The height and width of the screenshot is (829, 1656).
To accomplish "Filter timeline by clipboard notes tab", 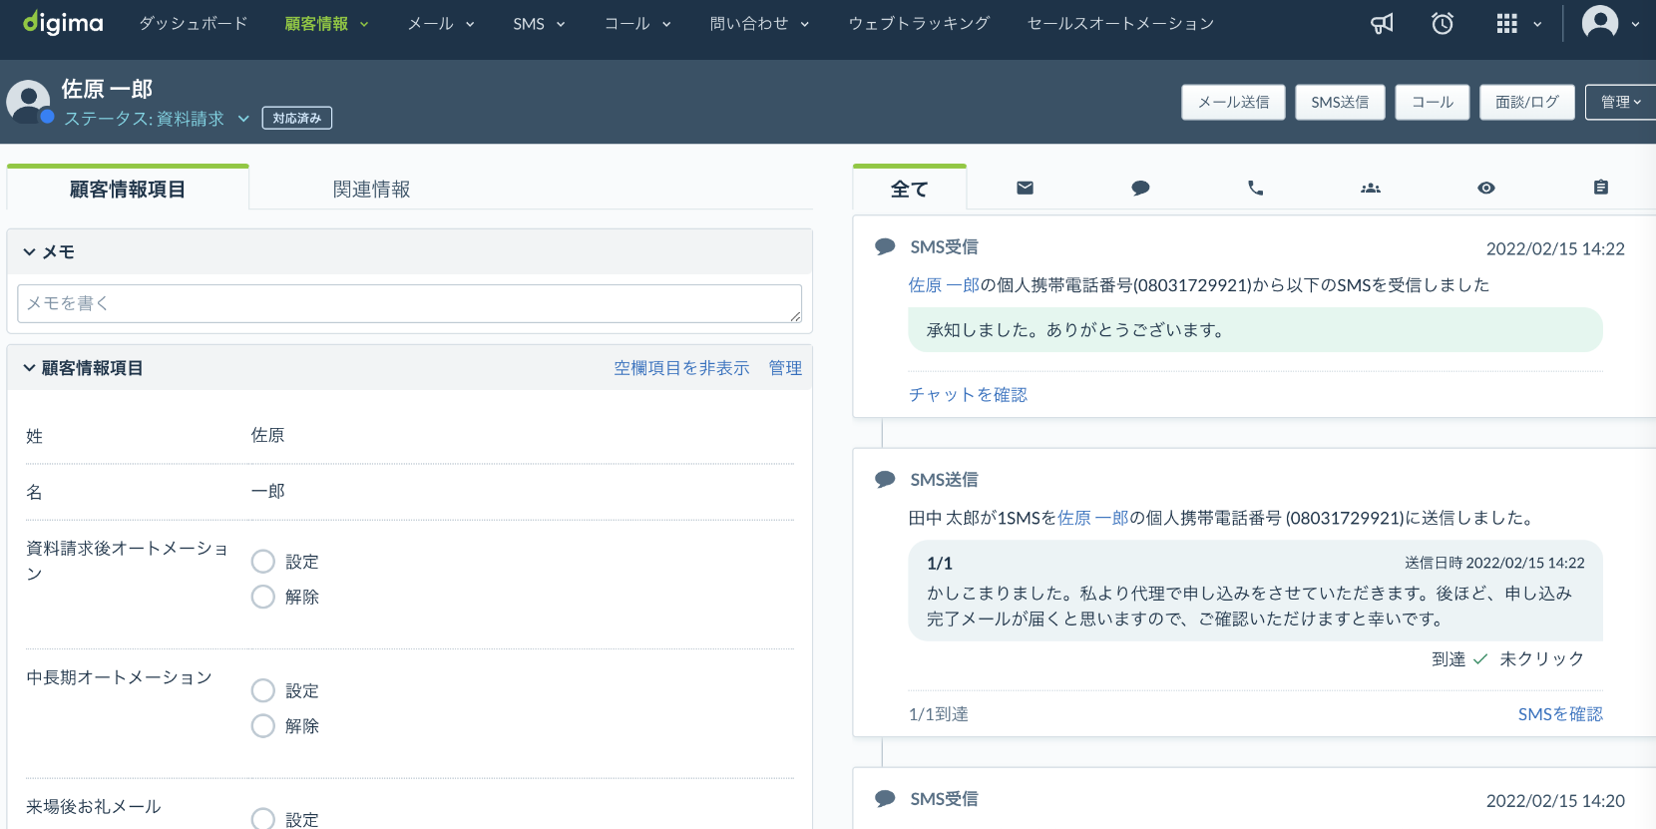I will tap(1601, 188).
